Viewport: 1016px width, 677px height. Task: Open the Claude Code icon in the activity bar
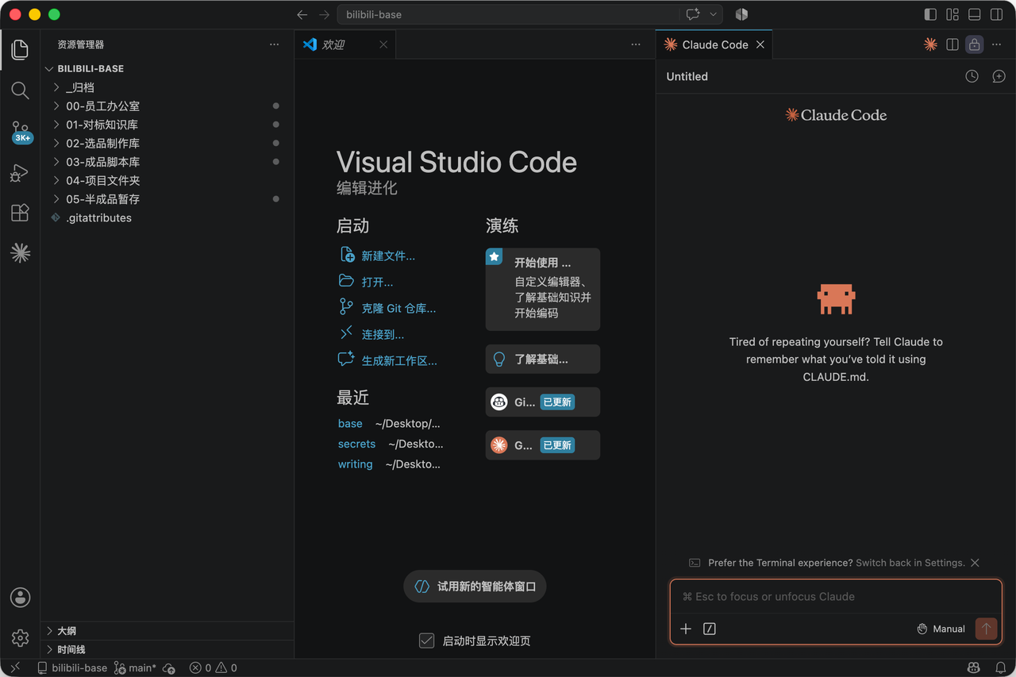coord(20,253)
